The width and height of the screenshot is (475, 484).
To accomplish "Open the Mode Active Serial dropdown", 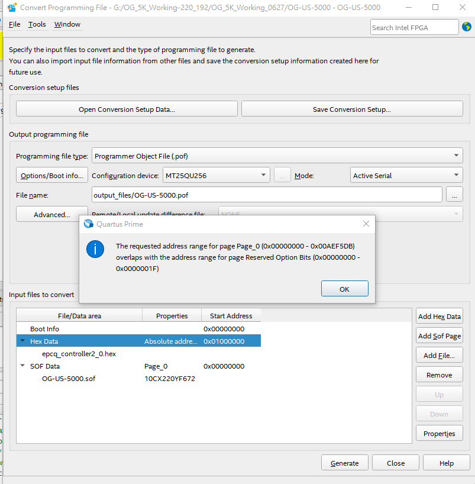I will (x=406, y=175).
